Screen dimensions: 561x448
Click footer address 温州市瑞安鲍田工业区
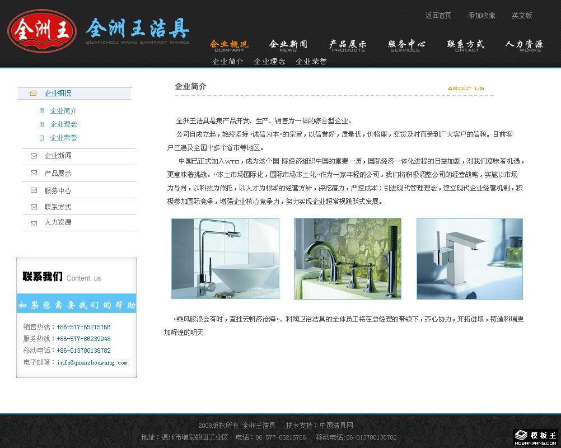pos(195,437)
